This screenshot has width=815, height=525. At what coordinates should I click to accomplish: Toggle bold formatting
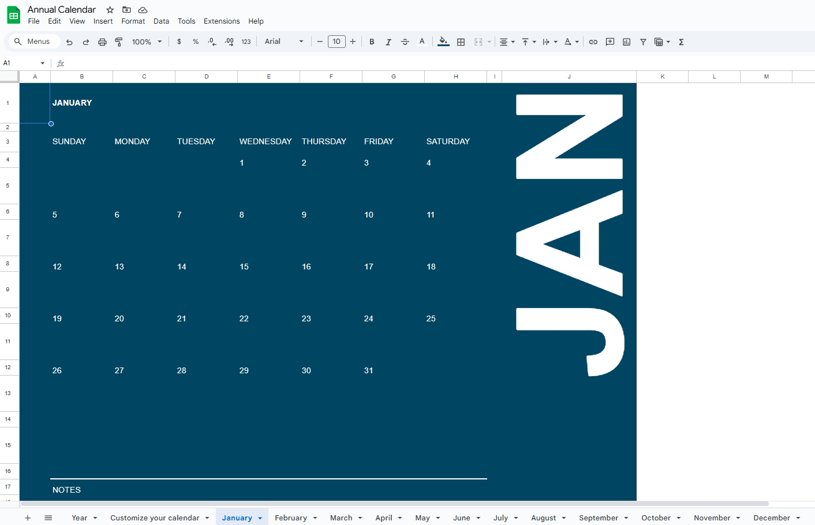(372, 42)
